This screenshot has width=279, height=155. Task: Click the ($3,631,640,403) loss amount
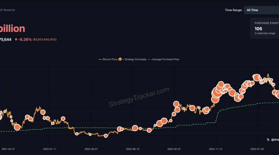(45, 39)
